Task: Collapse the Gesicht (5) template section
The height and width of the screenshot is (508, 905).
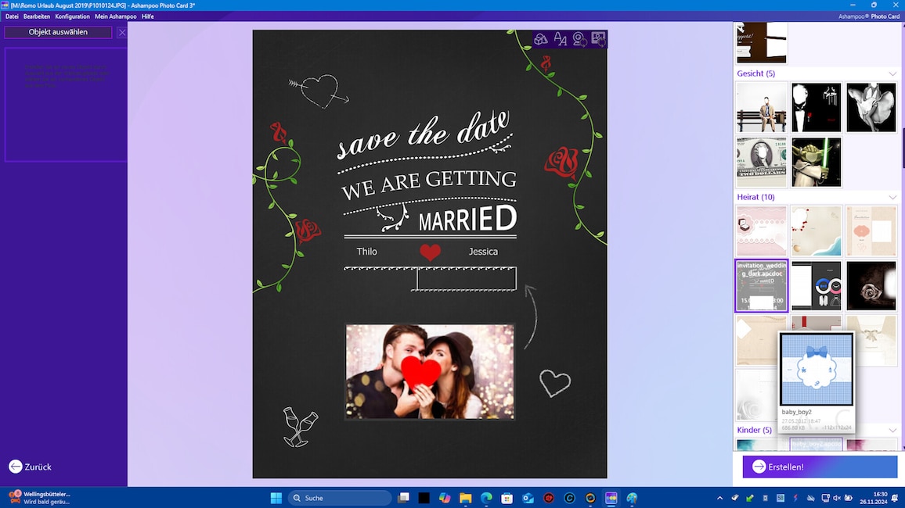Action: coord(892,74)
